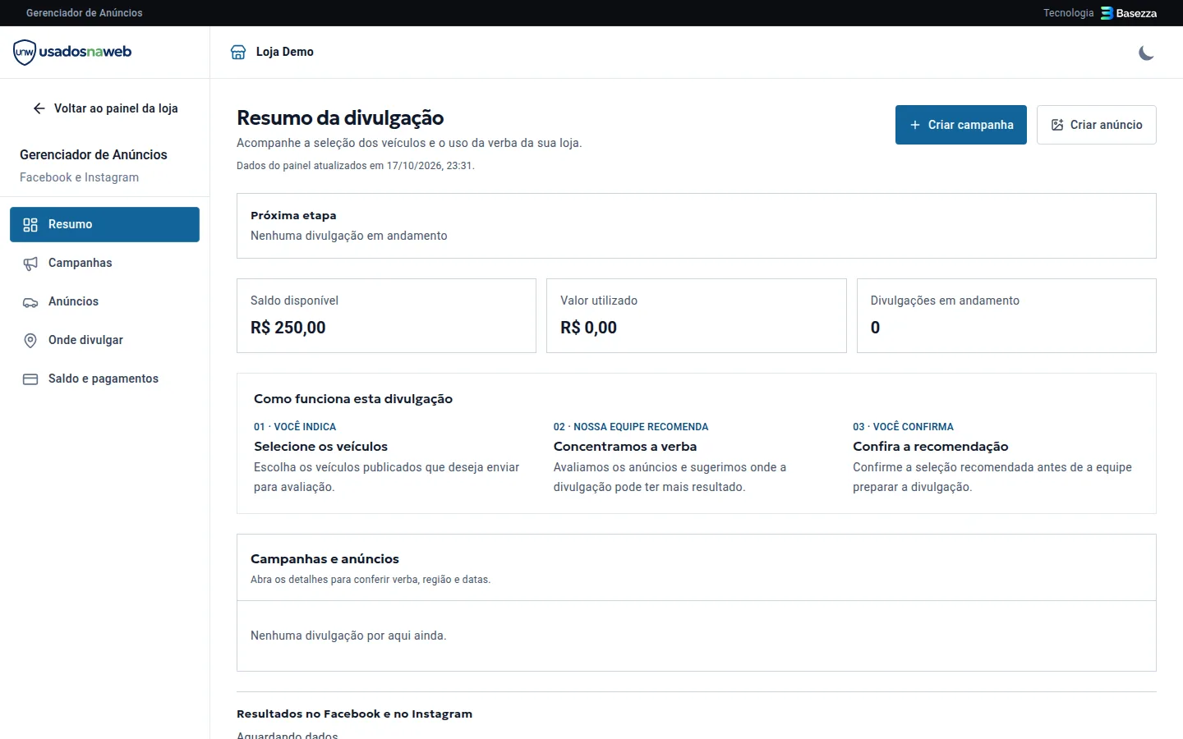Click the '03 · VOCÊ CONFIRMA' label

(x=904, y=427)
